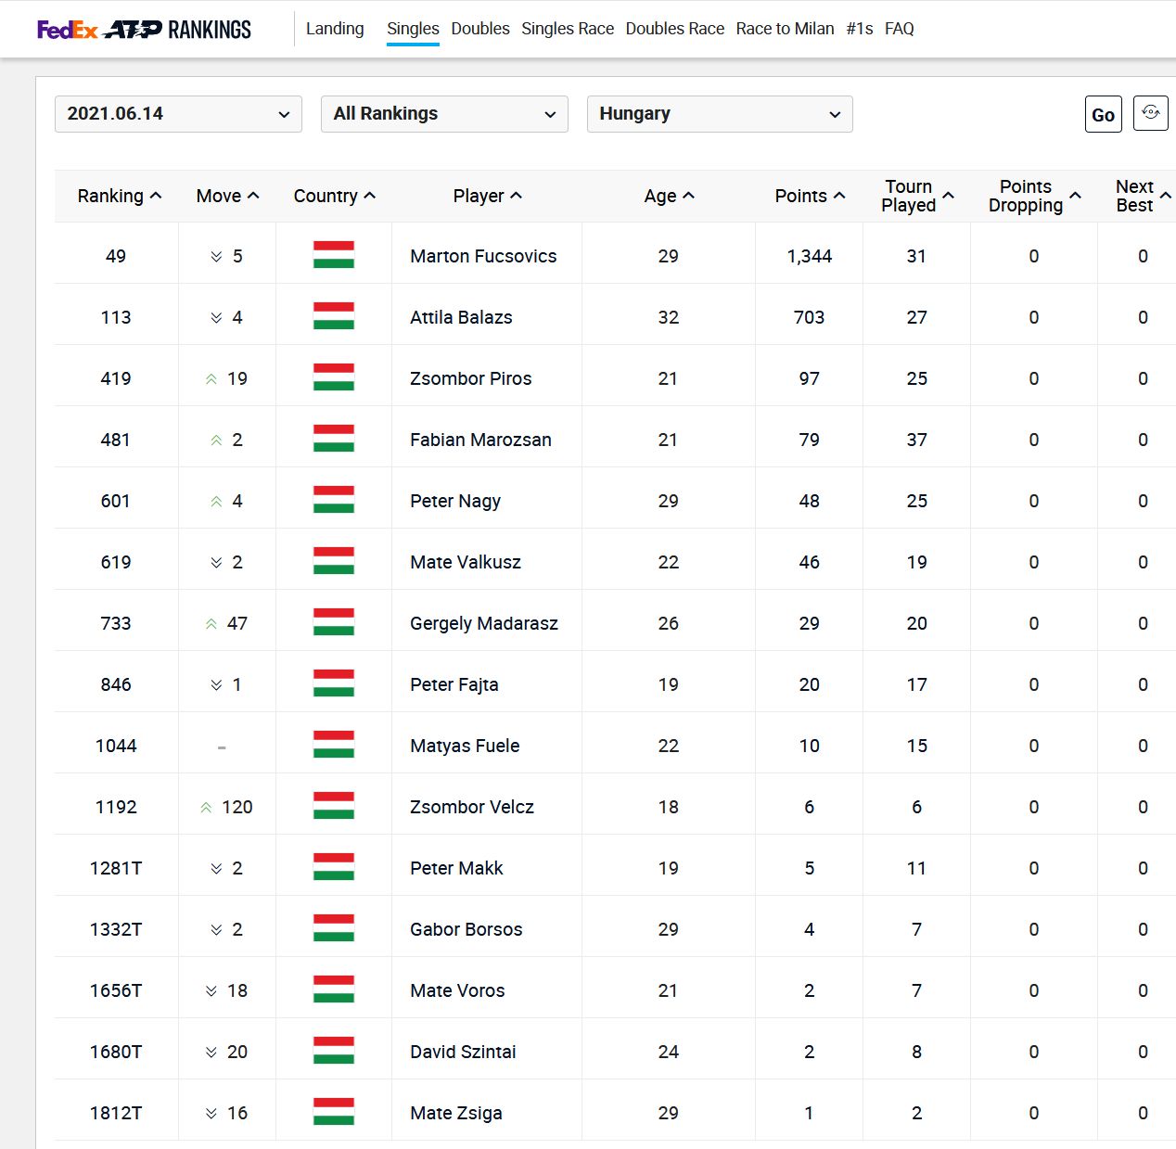Expand the All Rankings dropdown

click(x=444, y=114)
